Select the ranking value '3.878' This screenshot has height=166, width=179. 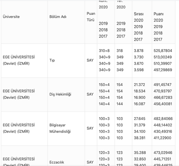[x=139, y=51]
